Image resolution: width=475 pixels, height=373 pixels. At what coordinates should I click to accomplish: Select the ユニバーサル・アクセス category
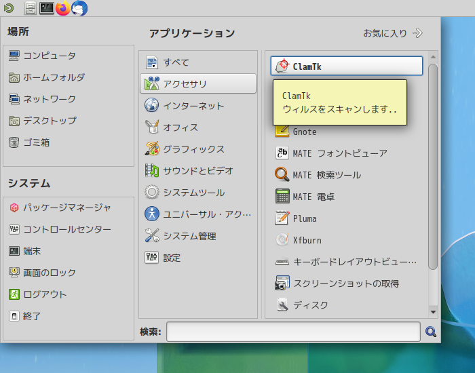(x=198, y=214)
